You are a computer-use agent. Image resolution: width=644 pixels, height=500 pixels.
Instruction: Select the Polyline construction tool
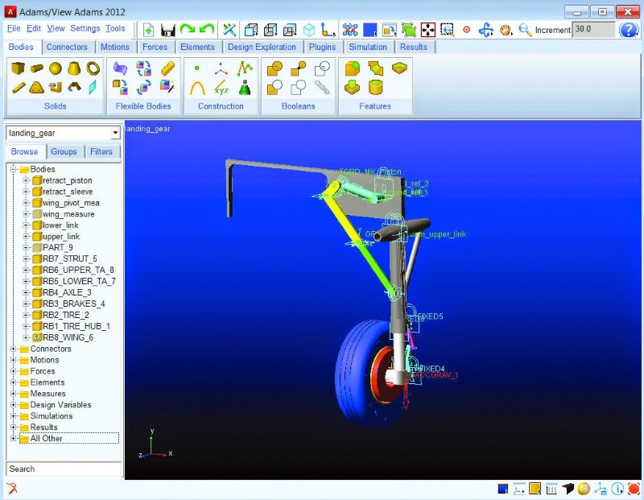coord(245,68)
